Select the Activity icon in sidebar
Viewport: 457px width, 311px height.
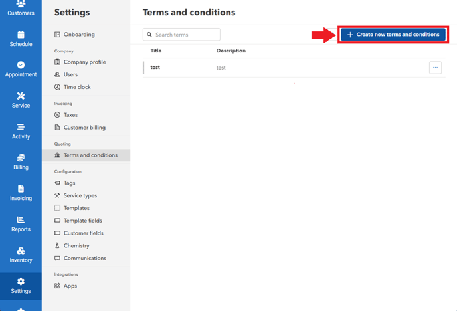pyautogui.click(x=21, y=127)
